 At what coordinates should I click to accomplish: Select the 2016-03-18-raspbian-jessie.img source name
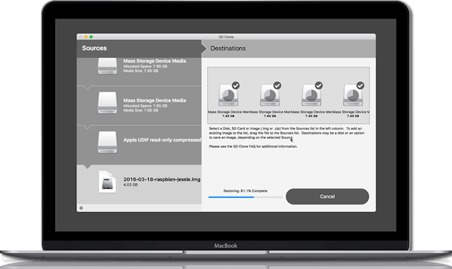[x=162, y=179]
